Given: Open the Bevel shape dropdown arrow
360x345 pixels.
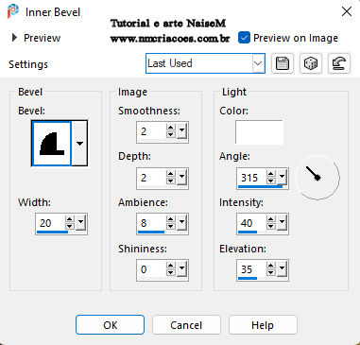Looking at the screenshot, I should [79, 144].
